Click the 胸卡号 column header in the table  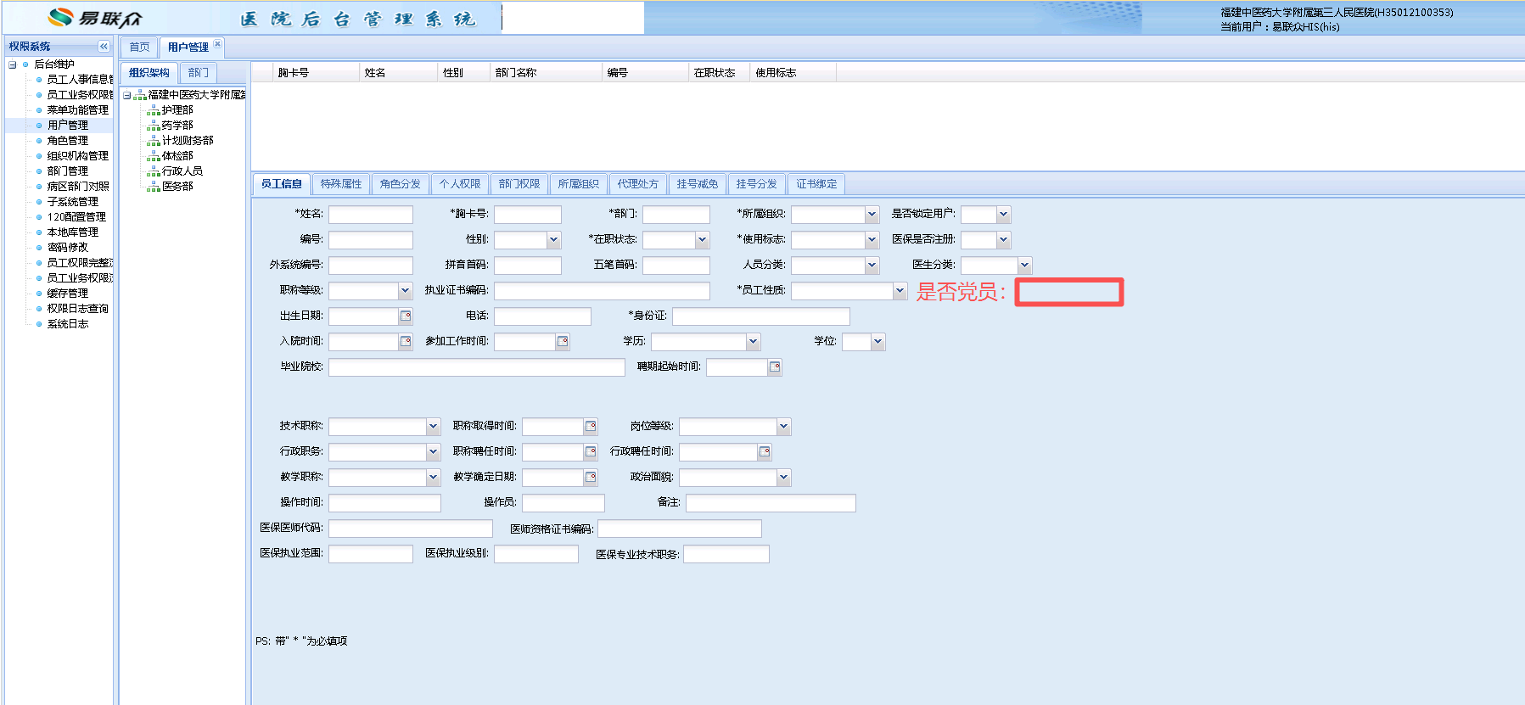(317, 73)
